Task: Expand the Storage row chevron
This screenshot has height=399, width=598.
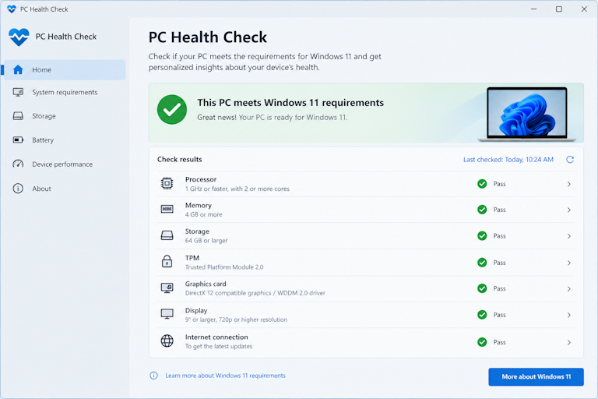Action: point(568,236)
